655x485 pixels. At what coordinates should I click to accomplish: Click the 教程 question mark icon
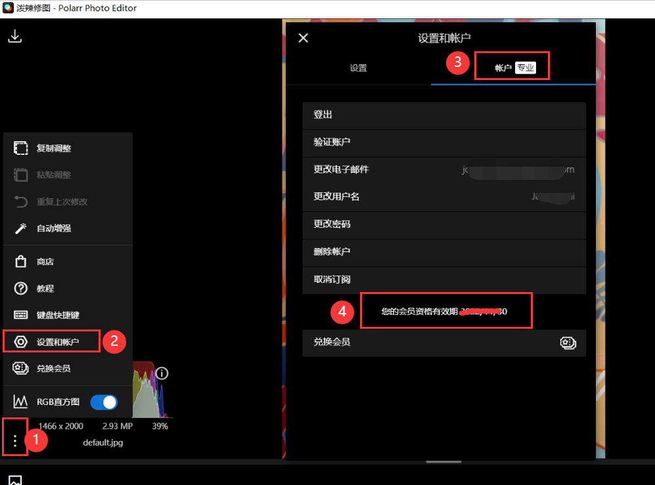(21, 288)
